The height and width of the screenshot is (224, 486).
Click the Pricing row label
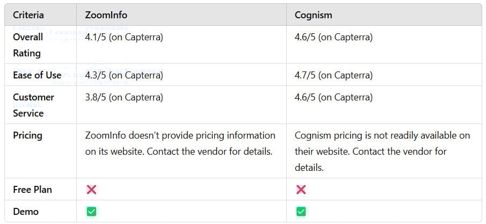27,135
